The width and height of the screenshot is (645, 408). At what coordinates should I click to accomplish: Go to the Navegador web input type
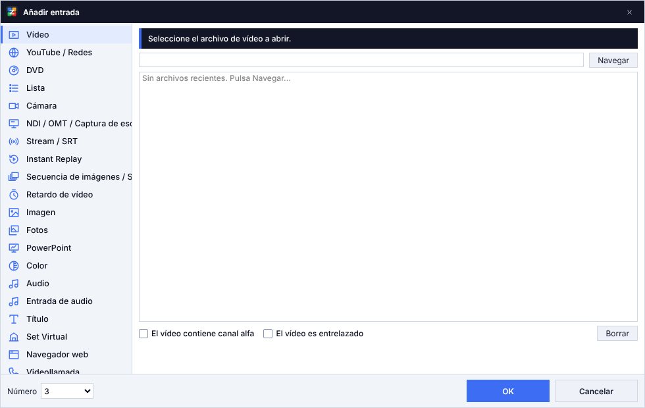click(x=66, y=355)
